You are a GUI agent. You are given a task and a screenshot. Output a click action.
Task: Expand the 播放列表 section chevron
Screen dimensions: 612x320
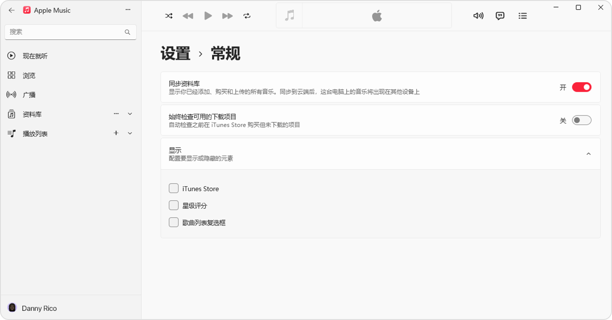coord(130,133)
